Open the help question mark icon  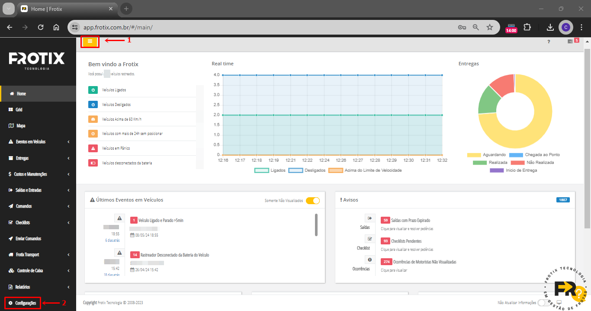[549, 42]
